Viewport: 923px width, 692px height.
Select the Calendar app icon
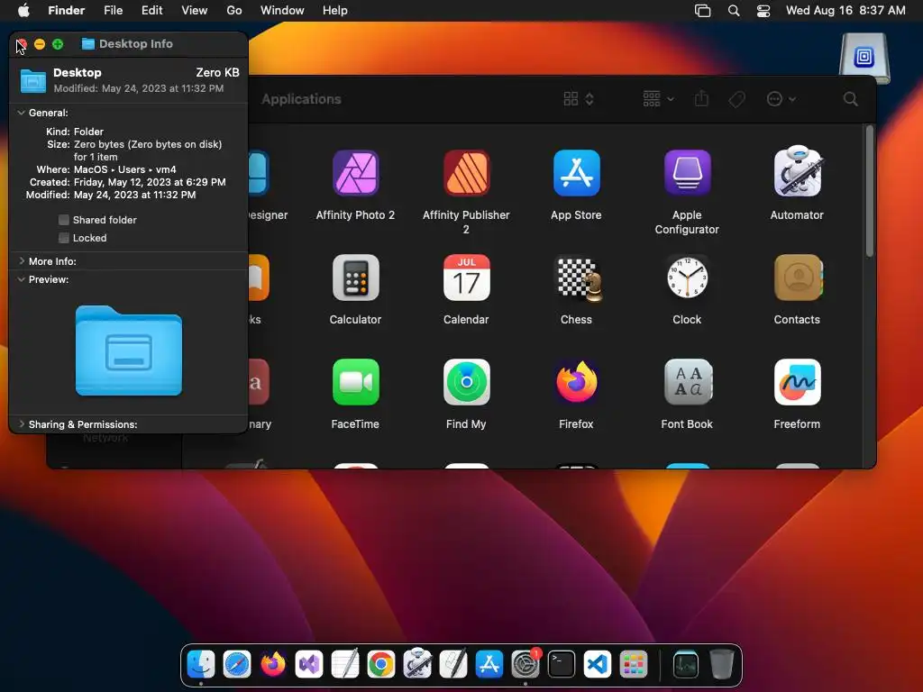click(x=466, y=278)
